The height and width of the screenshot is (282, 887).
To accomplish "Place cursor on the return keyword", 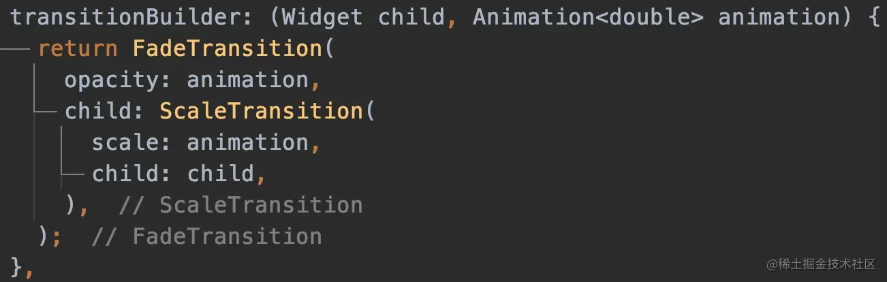I will point(78,49).
